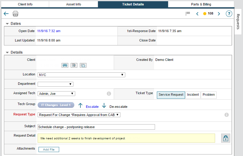Click the padlock icon beside Request Detail
243x156 pixels.
pyautogui.click(x=226, y=138)
